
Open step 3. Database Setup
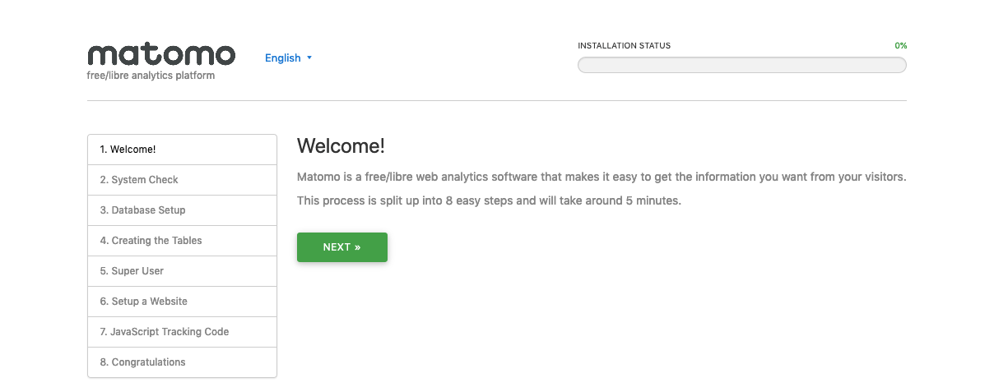pos(182,210)
